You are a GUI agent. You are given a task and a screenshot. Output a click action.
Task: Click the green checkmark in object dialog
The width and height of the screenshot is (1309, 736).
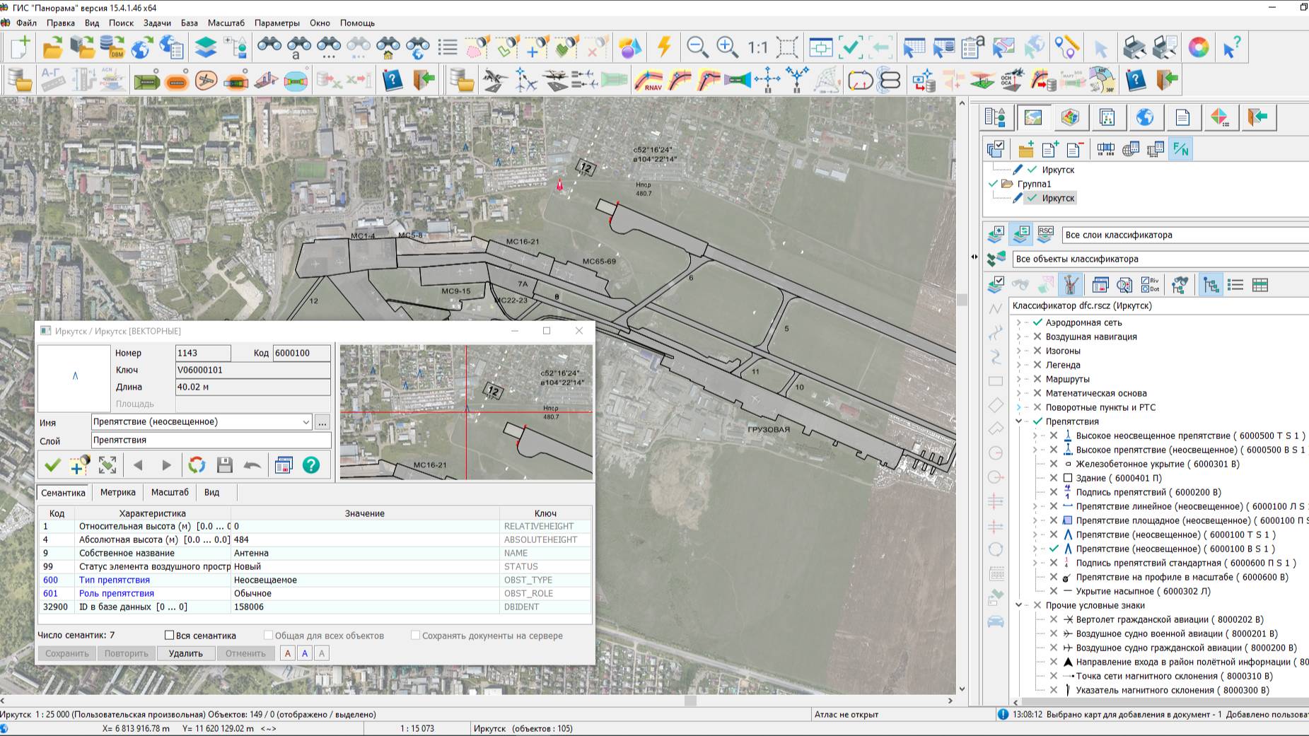click(x=52, y=465)
